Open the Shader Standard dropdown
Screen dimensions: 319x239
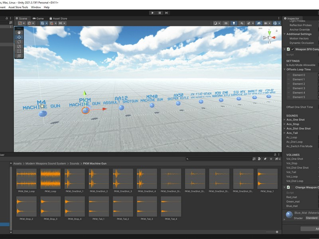[x=312, y=218]
